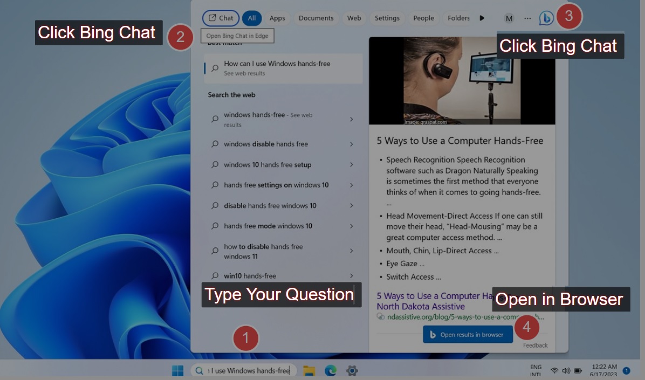Expand more search filters with the arrow
This screenshot has height=380, width=645.
(x=482, y=18)
